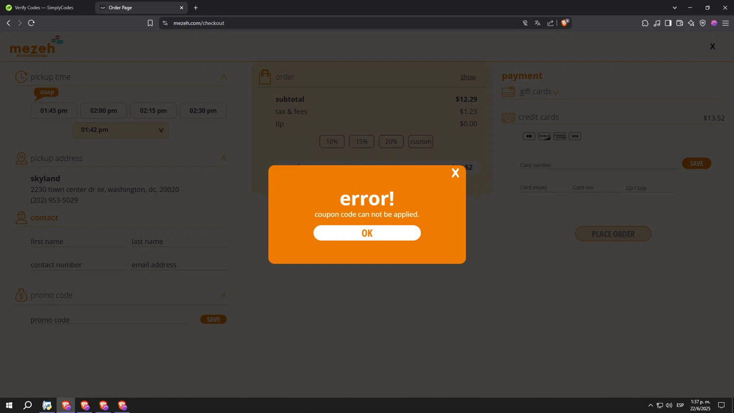Save the credit card details
The image size is (734, 413).
tap(697, 163)
